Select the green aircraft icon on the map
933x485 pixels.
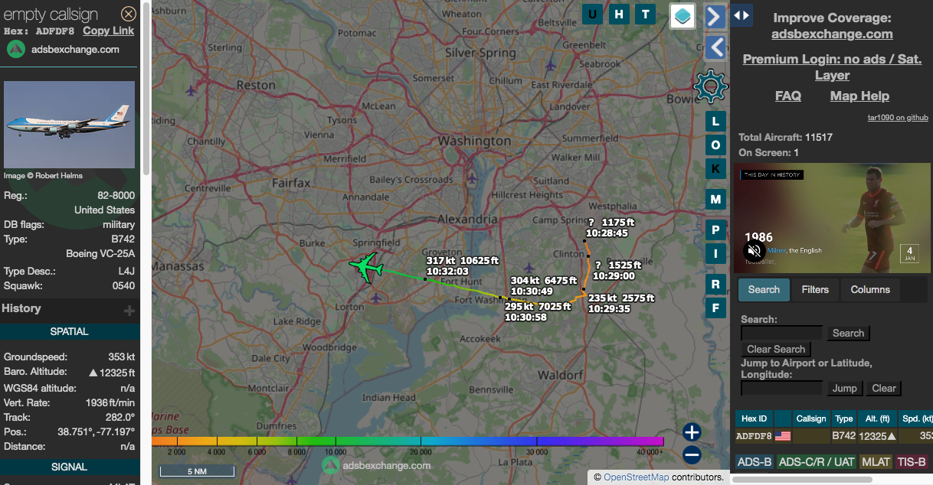tap(366, 267)
